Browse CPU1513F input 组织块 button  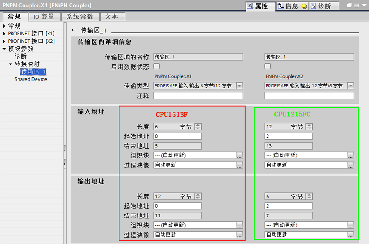point(239,156)
